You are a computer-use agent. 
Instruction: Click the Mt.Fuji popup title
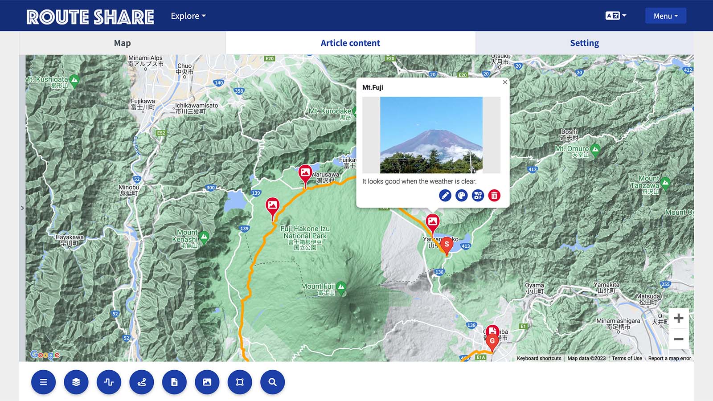click(373, 87)
